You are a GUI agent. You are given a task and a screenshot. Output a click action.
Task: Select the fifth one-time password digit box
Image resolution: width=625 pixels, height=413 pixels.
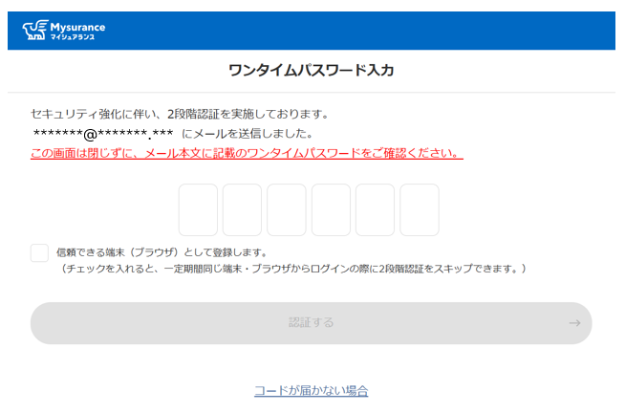click(x=375, y=210)
